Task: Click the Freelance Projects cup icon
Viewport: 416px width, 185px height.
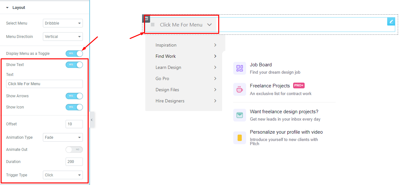Action: [239, 89]
